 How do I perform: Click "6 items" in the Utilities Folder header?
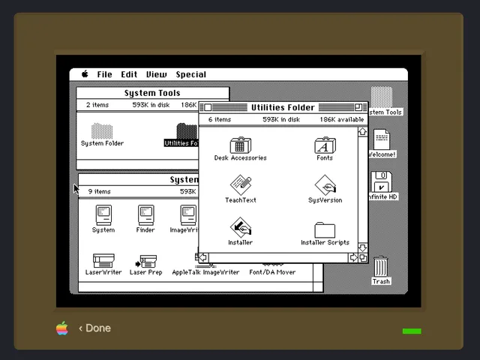[220, 119]
